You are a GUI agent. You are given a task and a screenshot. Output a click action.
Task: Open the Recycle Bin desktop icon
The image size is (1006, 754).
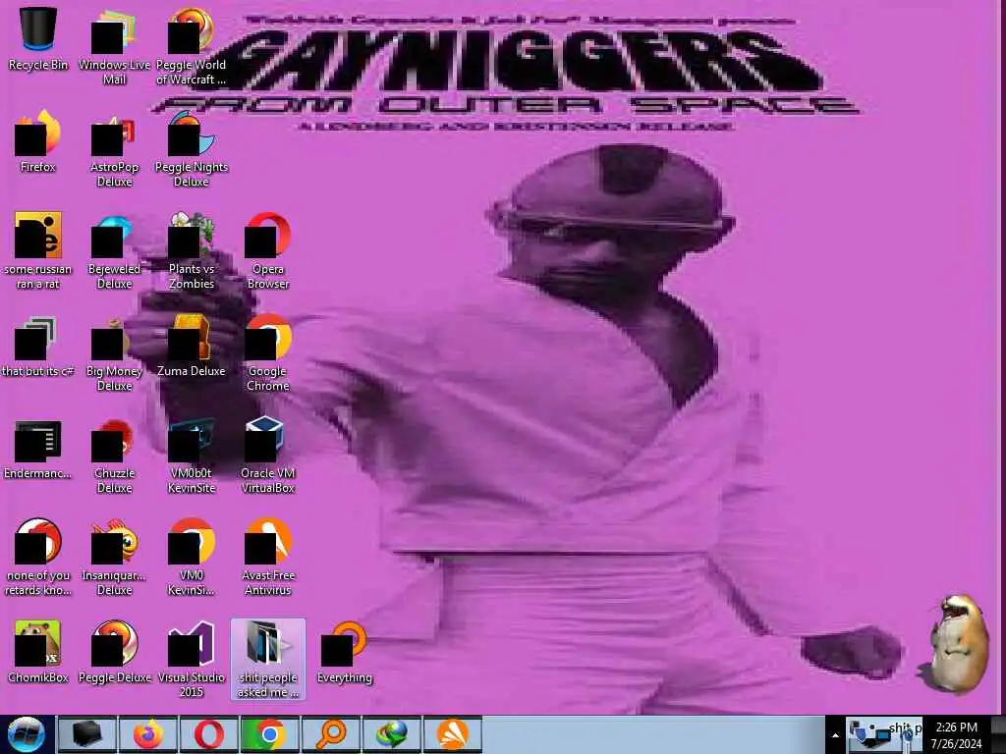click(38, 39)
